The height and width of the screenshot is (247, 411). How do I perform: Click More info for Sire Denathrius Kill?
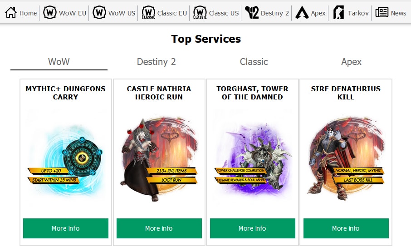click(x=346, y=228)
